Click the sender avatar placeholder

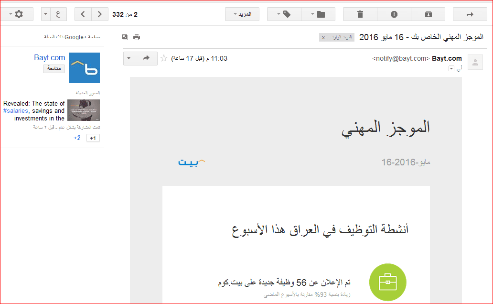[475, 62]
